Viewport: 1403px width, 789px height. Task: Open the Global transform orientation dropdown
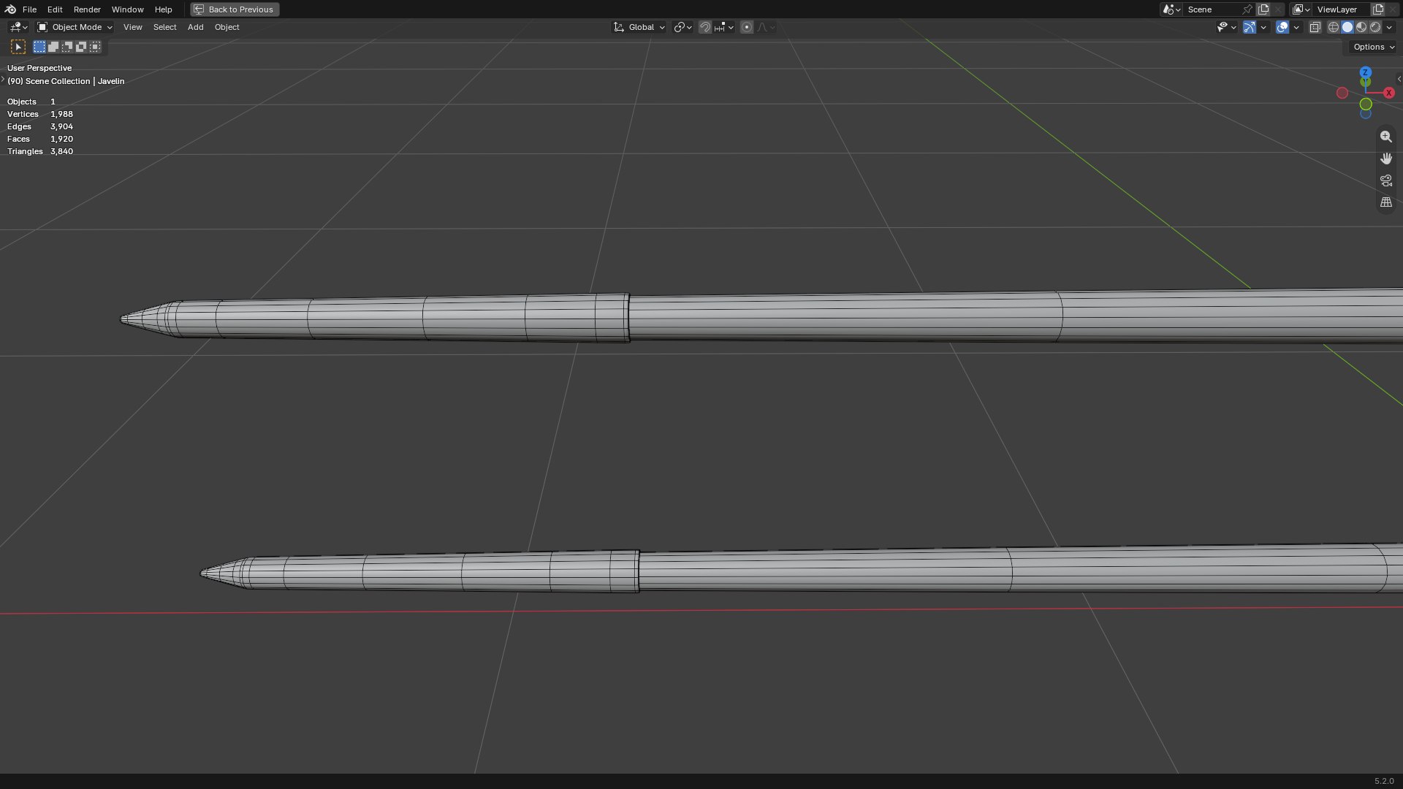[639, 27]
